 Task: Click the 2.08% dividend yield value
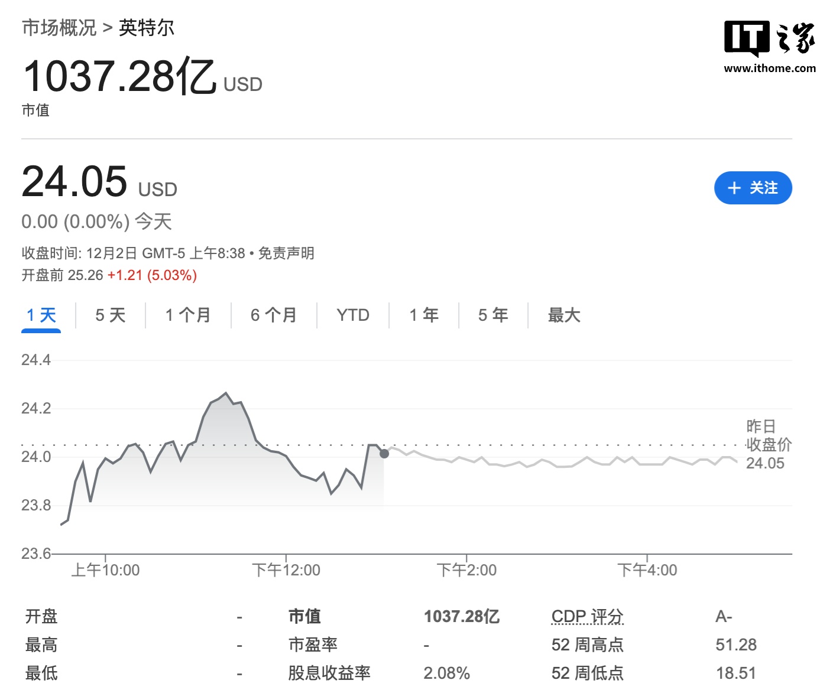pyautogui.click(x=447, y=673)
